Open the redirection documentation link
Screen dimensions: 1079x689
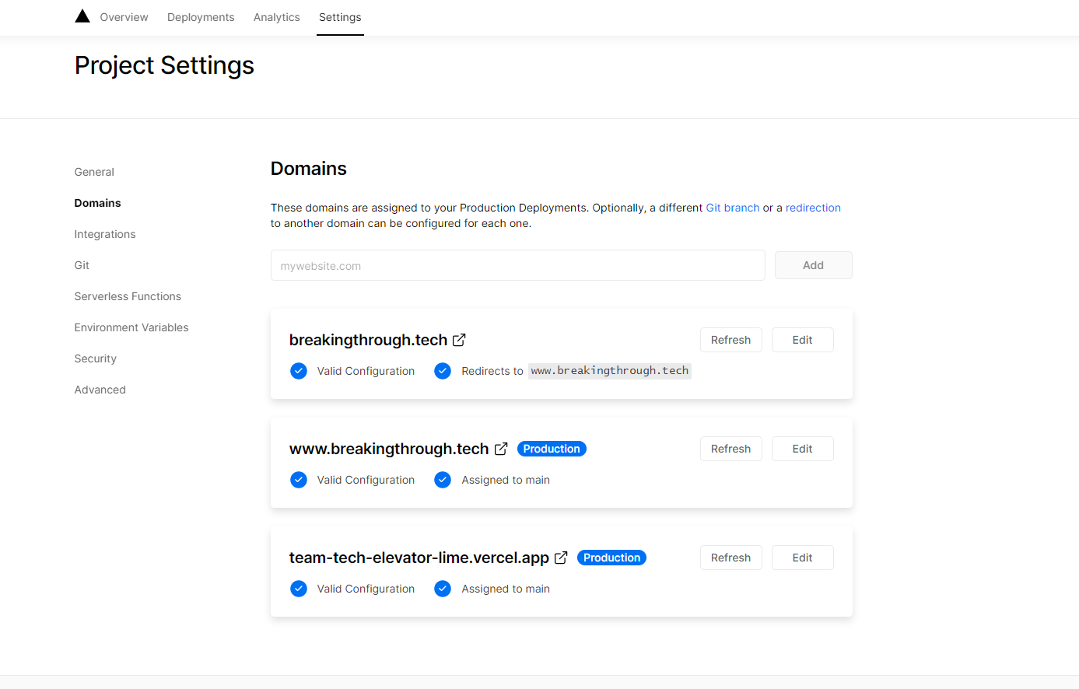[x=813, y=208]
